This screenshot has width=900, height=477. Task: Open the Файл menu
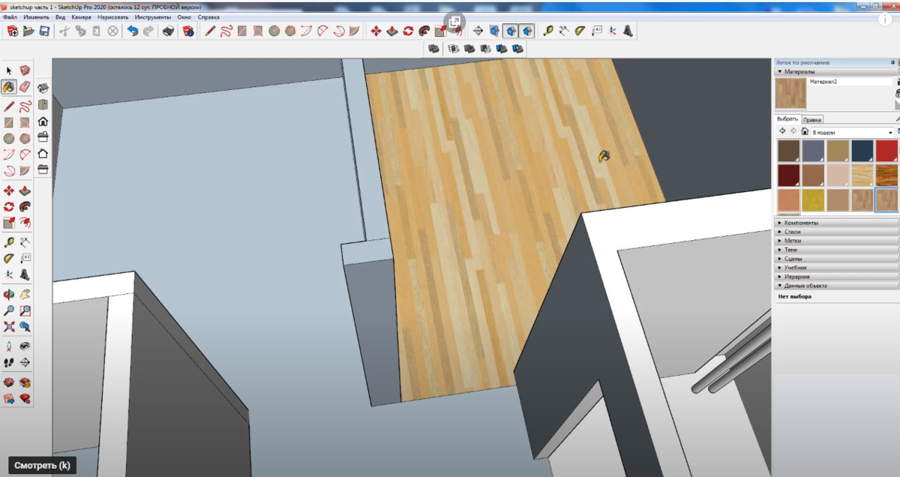click(10, 16)
